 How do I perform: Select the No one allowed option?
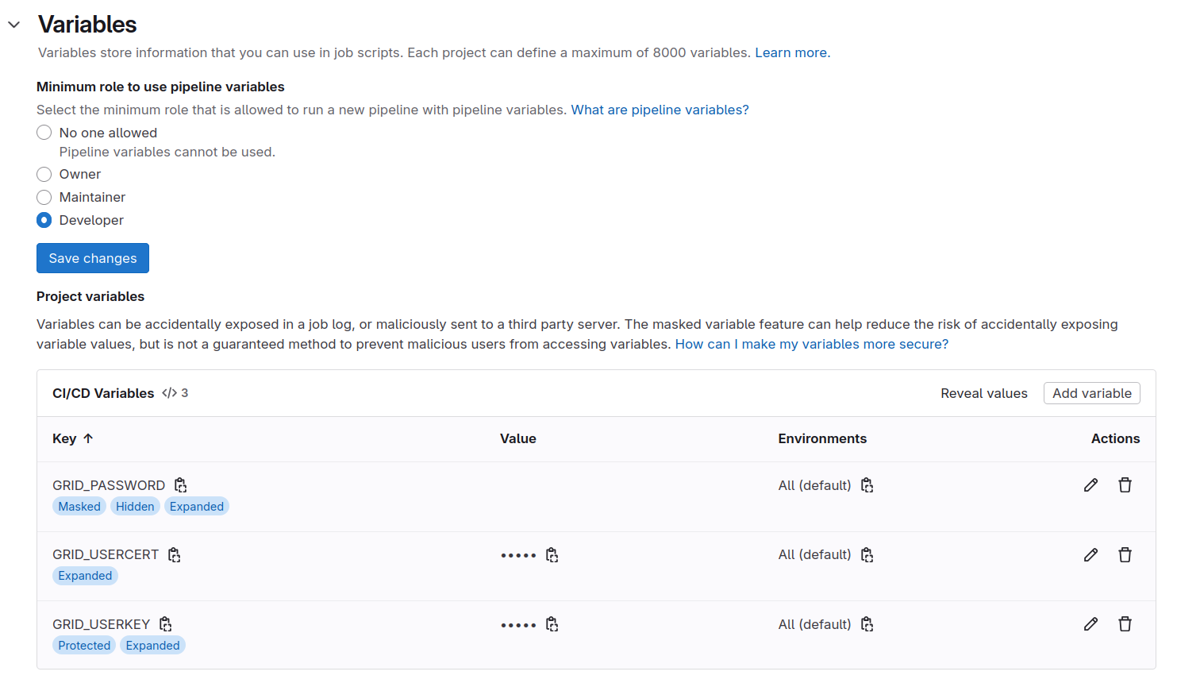tap(44, 132)
